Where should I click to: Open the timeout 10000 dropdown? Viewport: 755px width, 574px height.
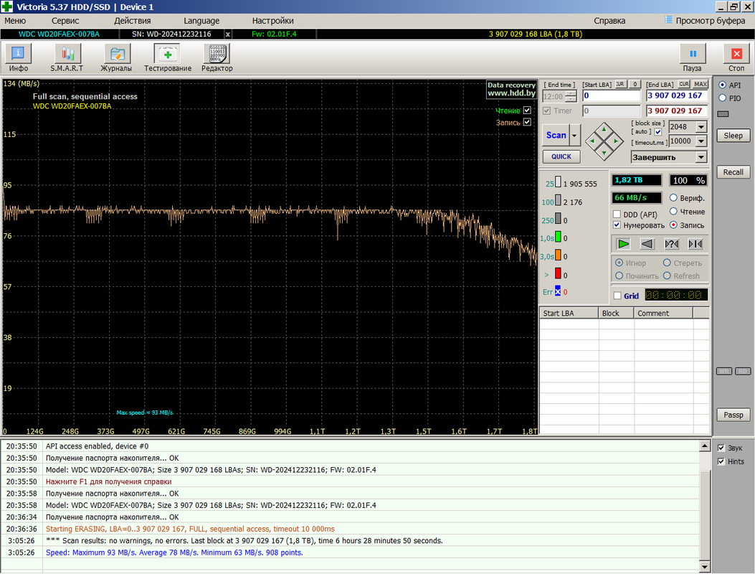click(701, 141)
